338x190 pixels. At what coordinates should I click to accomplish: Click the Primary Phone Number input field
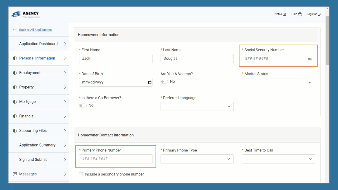click(116, 159)
